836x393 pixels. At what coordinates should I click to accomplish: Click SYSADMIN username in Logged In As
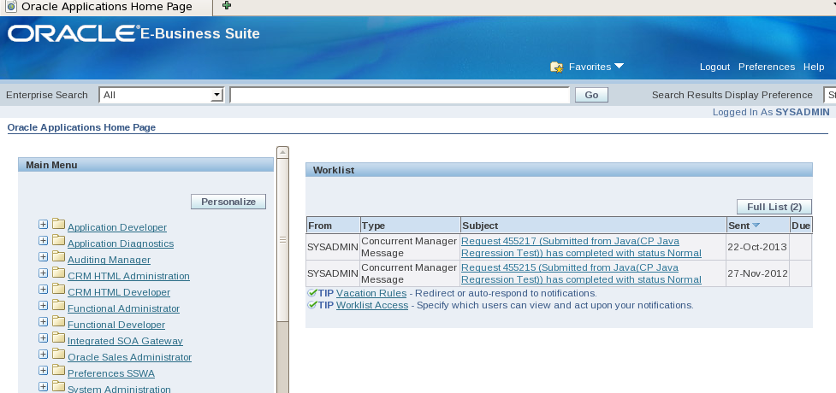(x=803, y=112)
